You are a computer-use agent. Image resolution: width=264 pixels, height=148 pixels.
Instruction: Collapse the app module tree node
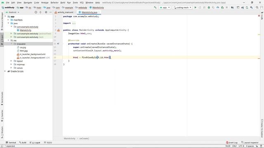[5, 16]
